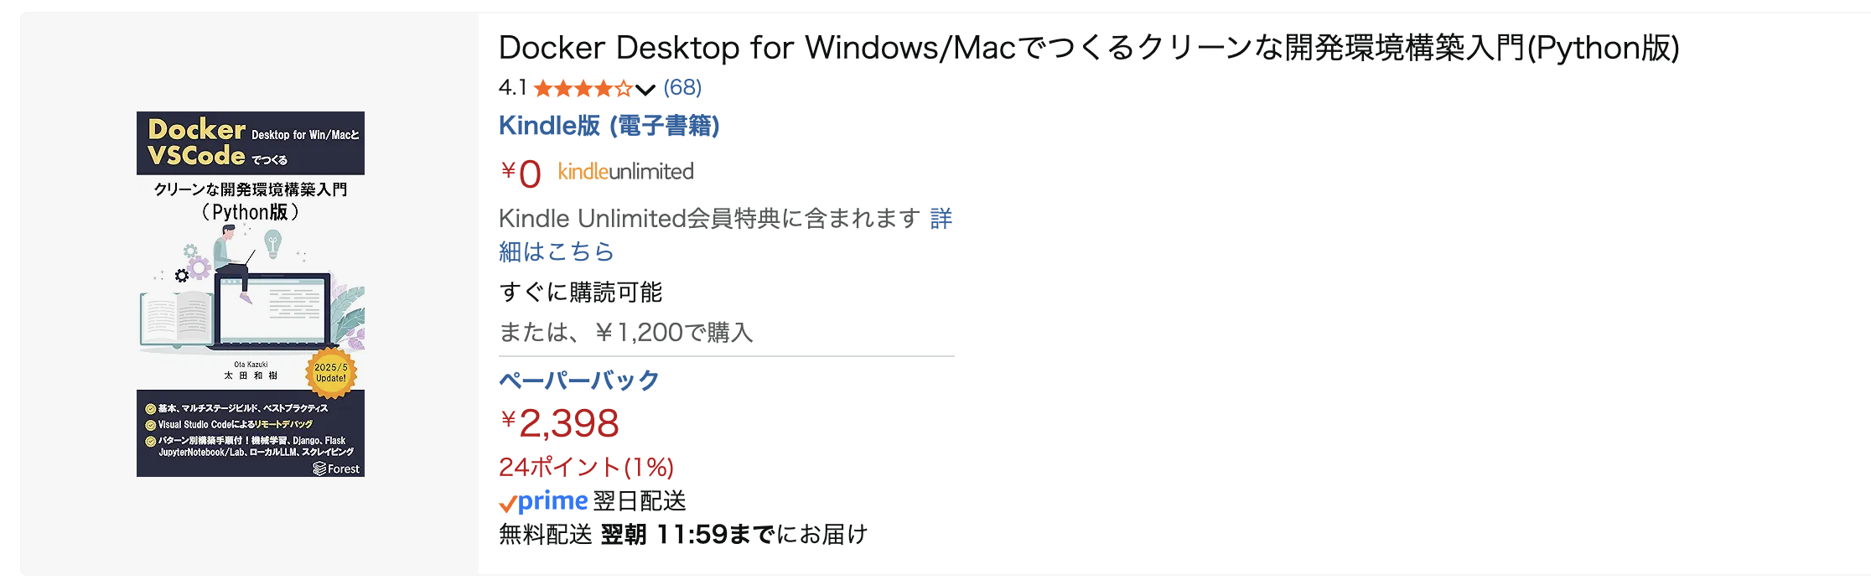Click the ¥0 Kindle price

click(521, 173)
